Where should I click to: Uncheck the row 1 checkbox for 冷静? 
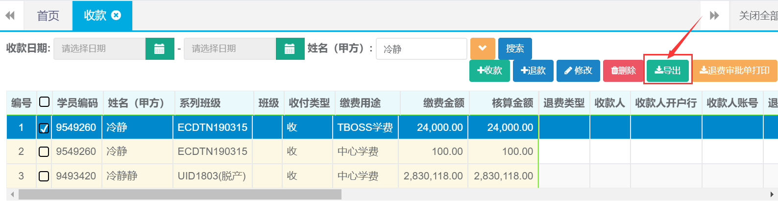click(x=44, y=128)
